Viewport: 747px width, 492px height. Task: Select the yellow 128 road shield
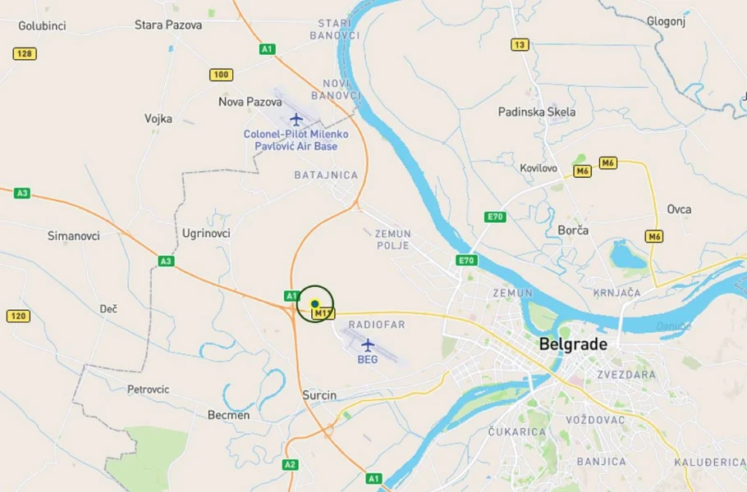coord(25,54)
